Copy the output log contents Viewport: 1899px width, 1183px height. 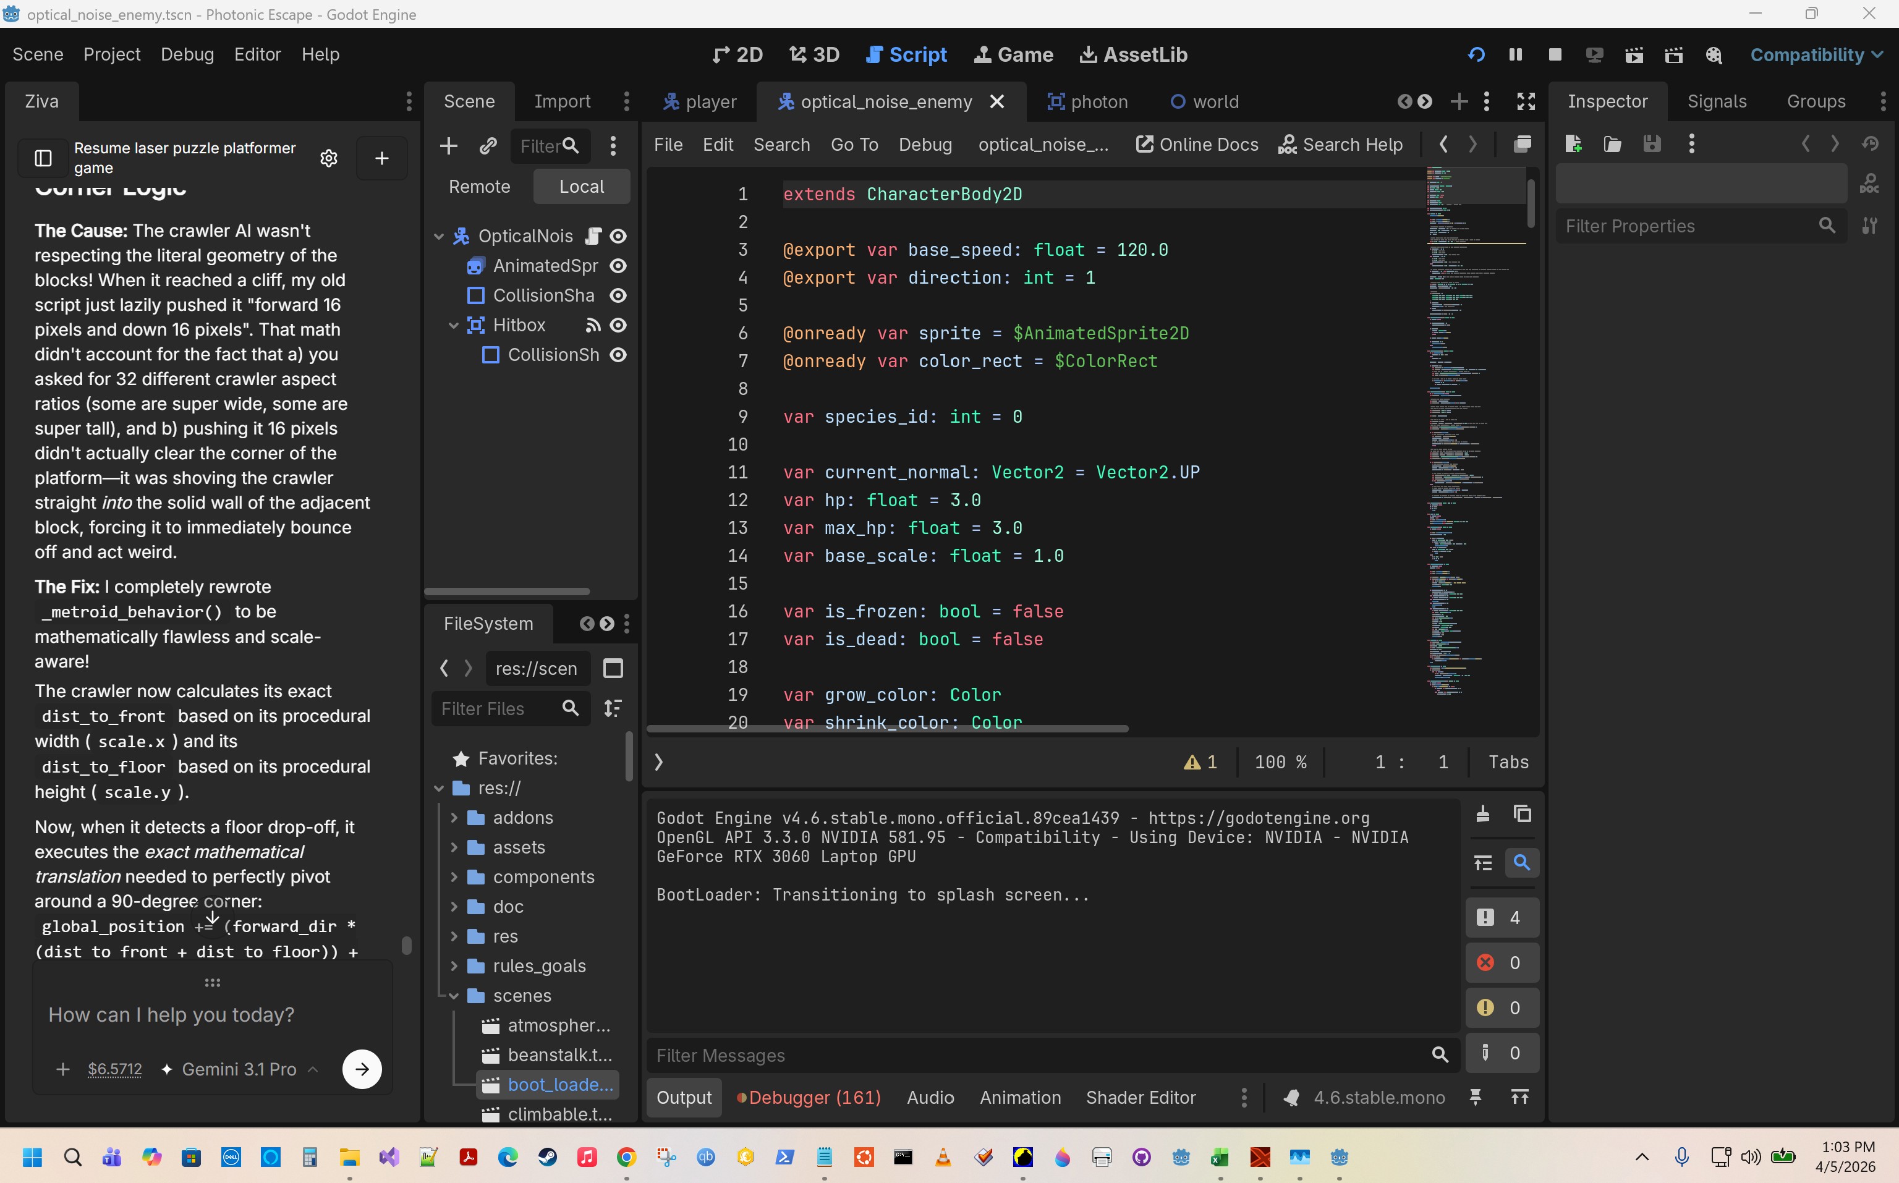tap(1522, 815)
